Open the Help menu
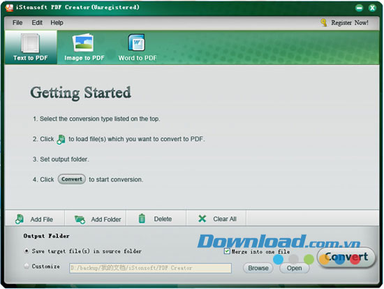Viewport: 384px width, 289px height. point(57,23)
